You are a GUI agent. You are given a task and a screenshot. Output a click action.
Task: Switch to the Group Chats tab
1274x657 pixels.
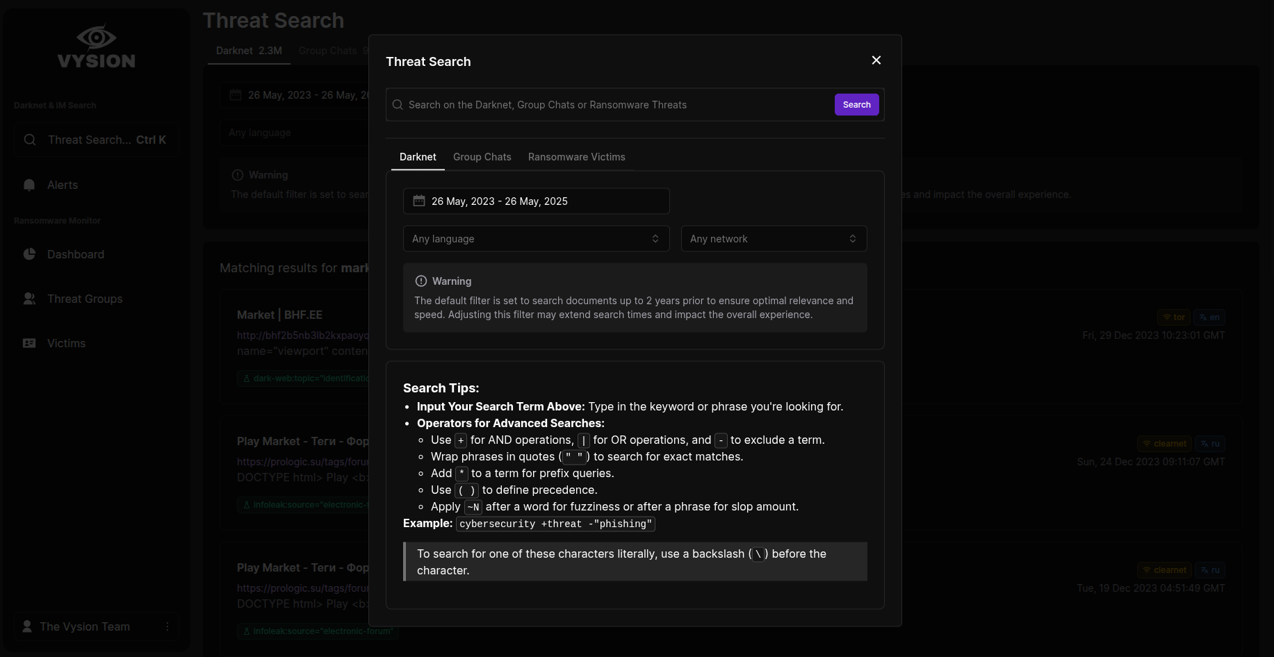482,157
